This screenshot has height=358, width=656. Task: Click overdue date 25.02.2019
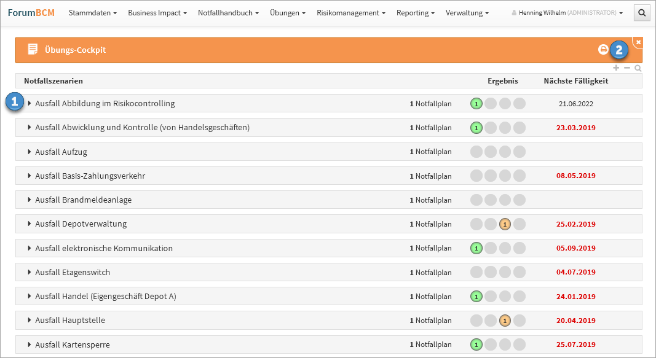point(575,224)
